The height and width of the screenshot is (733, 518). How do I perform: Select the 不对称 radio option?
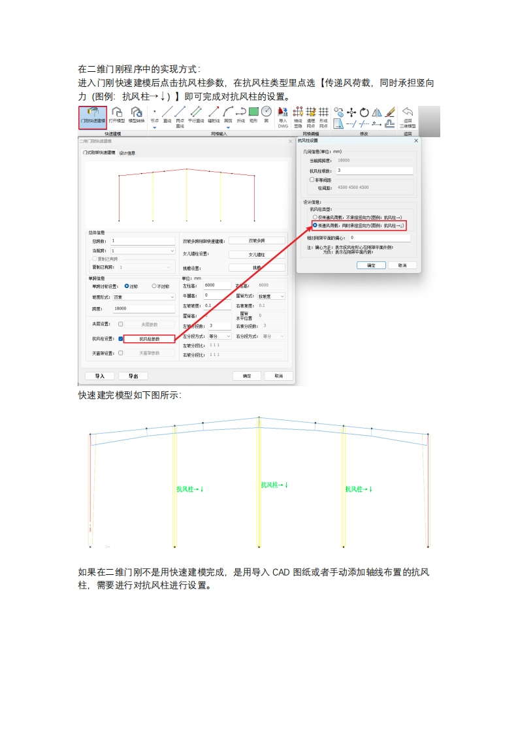pos(155,285)
